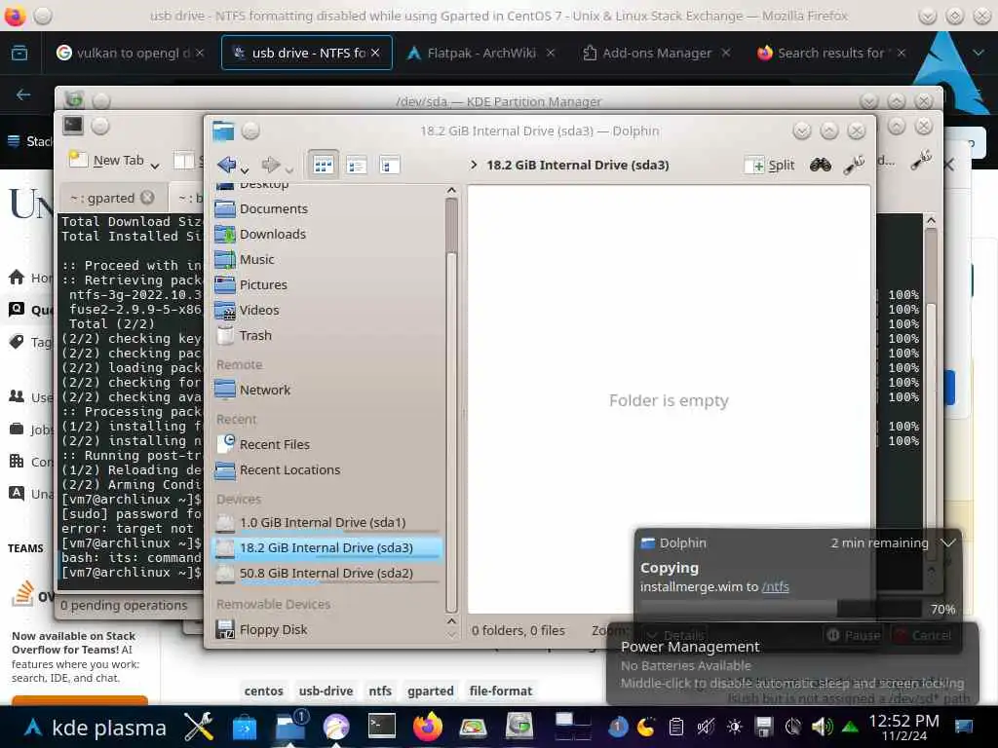The height and width of the screenshot is (748, 998).
Task: Click New Tab in Konsole toolbar
Action: click(107, 161)
